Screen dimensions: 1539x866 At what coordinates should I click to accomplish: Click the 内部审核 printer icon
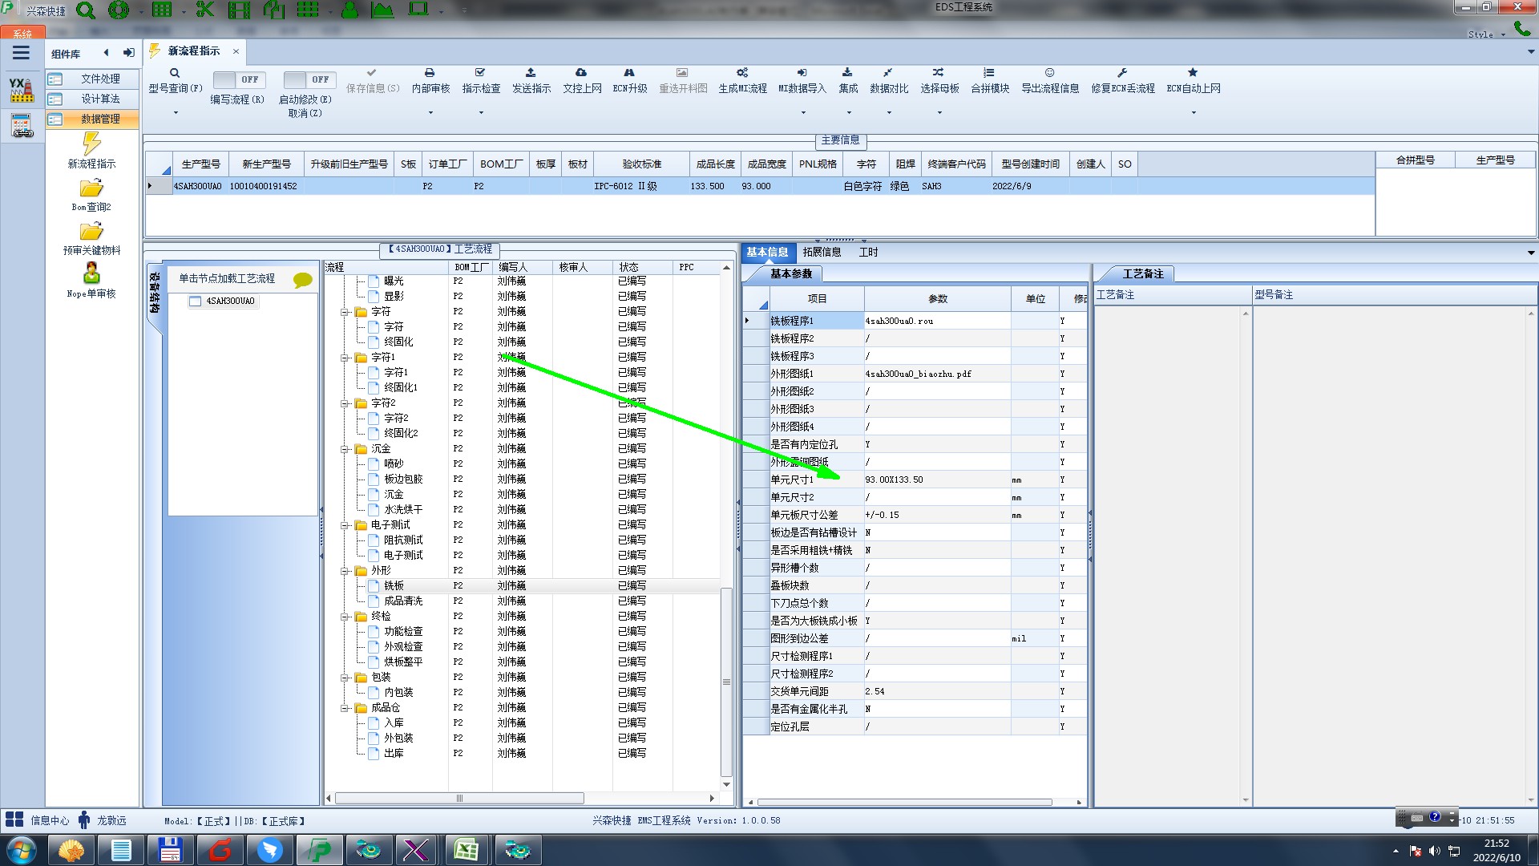(430, 73)
